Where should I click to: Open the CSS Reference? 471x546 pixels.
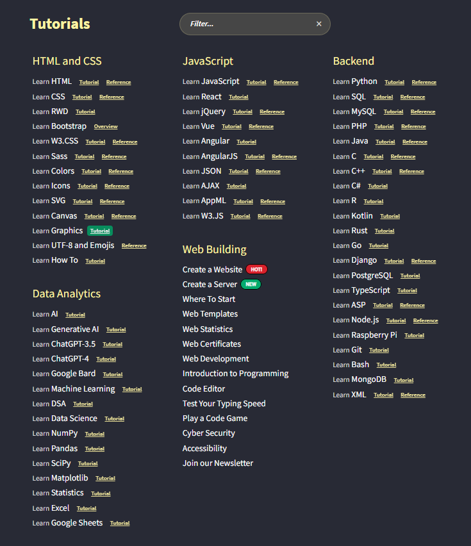(112, 97)
